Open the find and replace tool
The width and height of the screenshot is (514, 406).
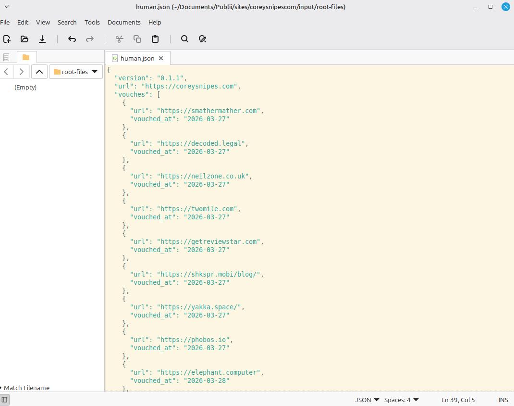click(202, 39)
